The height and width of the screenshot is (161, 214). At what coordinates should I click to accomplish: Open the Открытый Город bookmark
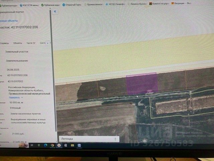pyautogui.click(x=72, y=5)
